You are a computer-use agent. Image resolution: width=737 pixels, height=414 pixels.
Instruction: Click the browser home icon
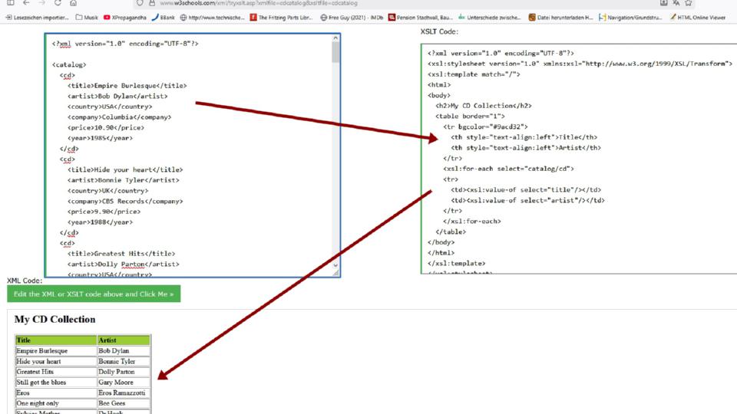click(74, 3)
